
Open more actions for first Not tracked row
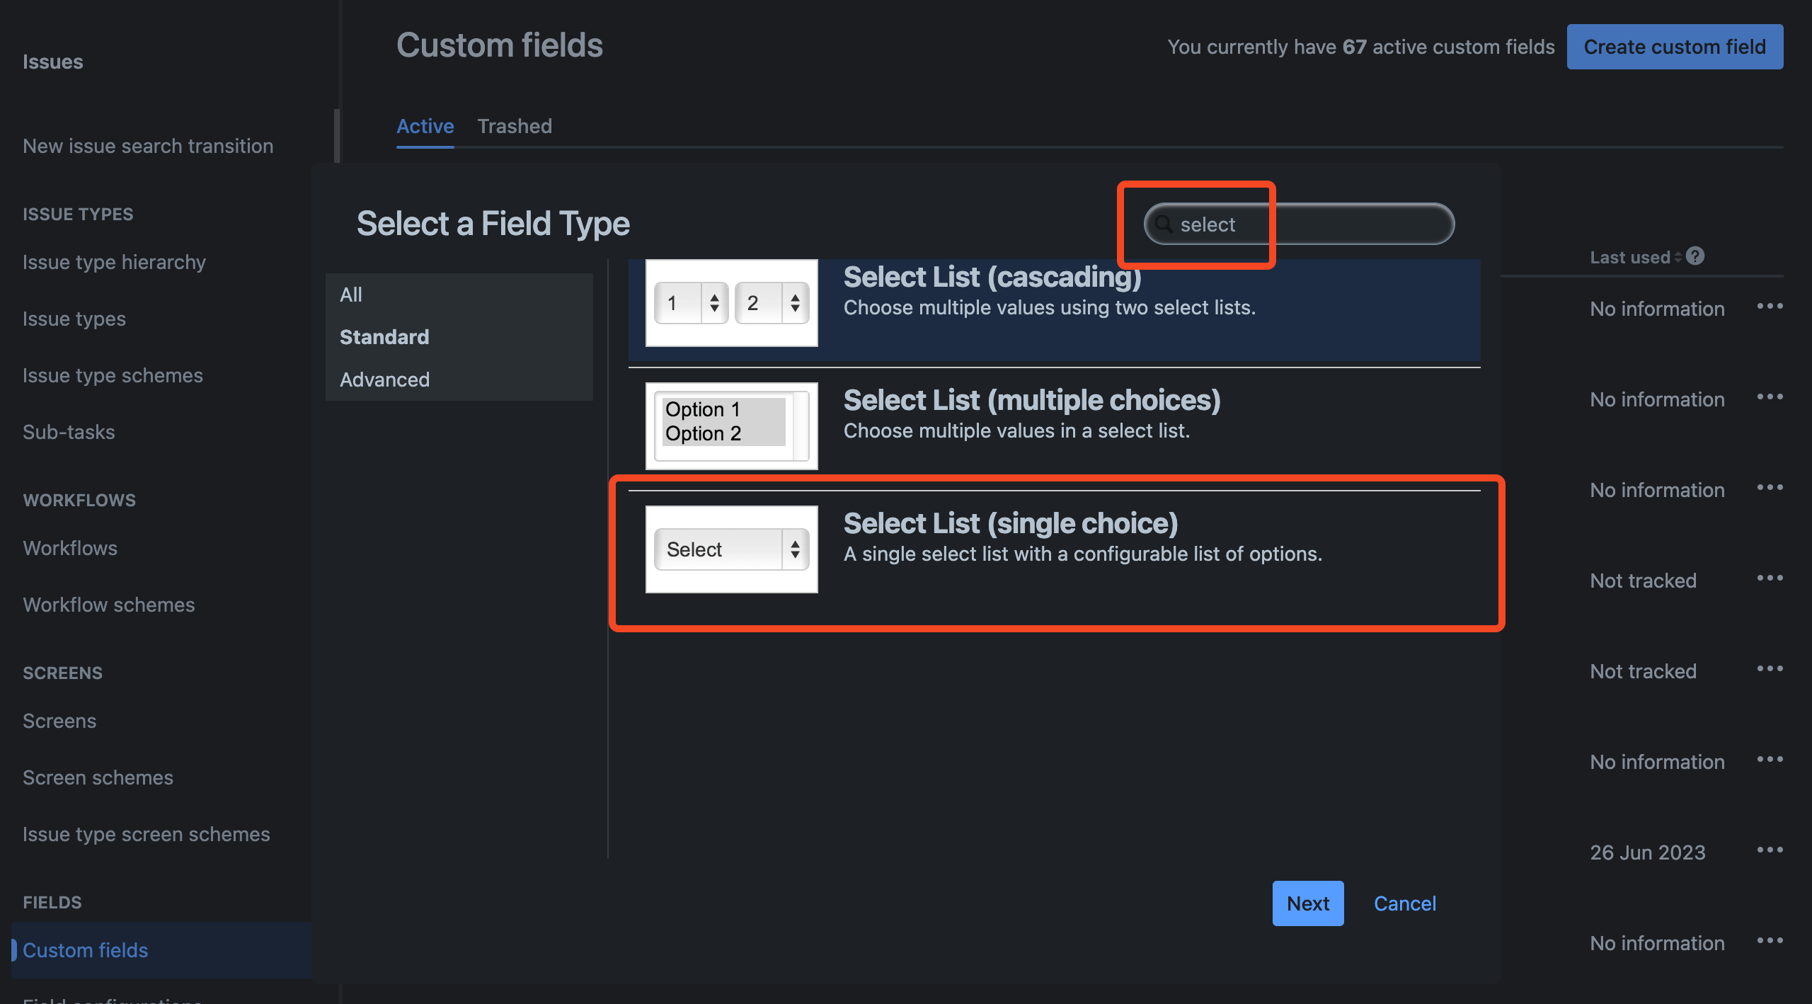click(x=1770, y=578)
